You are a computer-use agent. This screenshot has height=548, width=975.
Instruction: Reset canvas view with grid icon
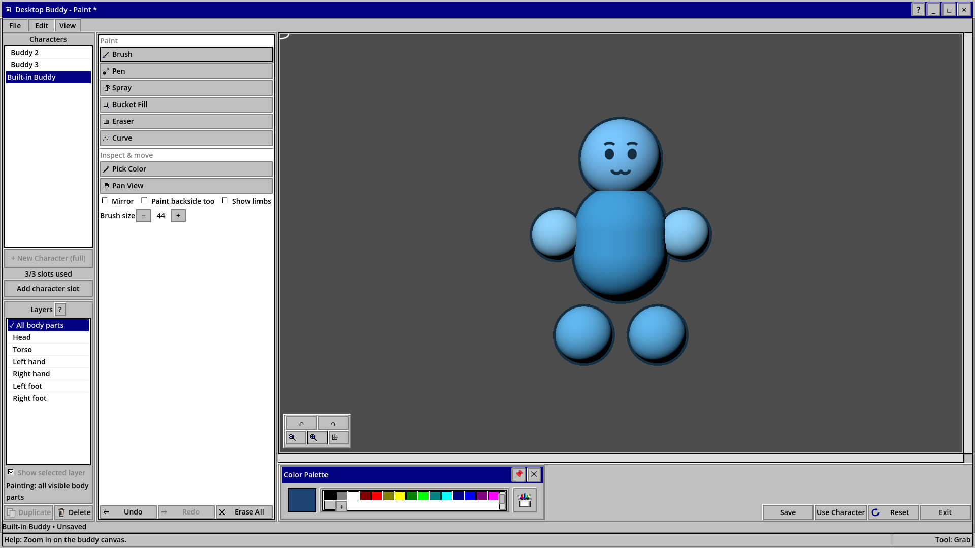pos(338,437)
